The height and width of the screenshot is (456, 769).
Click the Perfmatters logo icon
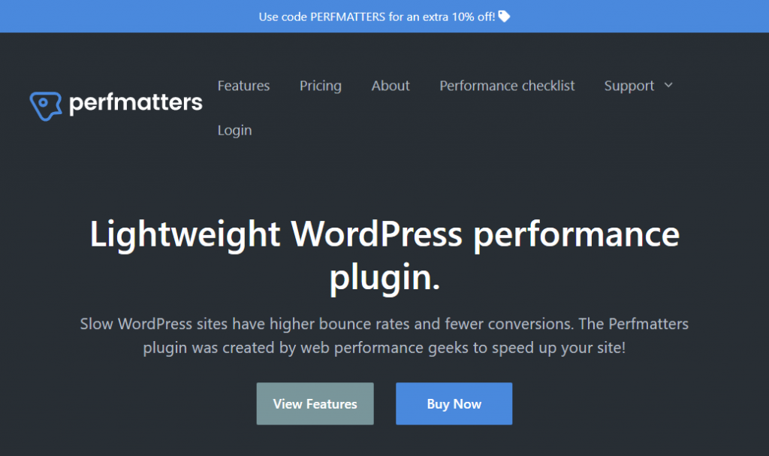point(45,106)
